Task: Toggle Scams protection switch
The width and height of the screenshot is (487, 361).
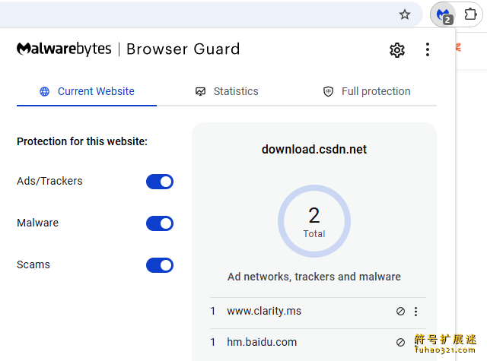Action: click(160, 265)
